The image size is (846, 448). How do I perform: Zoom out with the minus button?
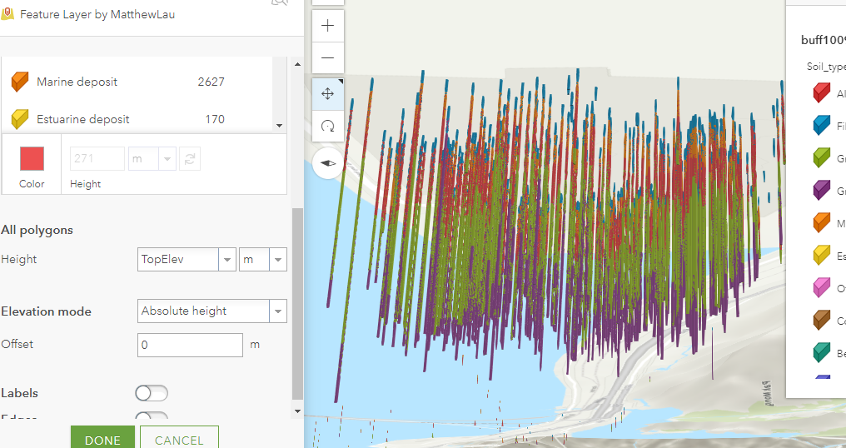[327, 57]
